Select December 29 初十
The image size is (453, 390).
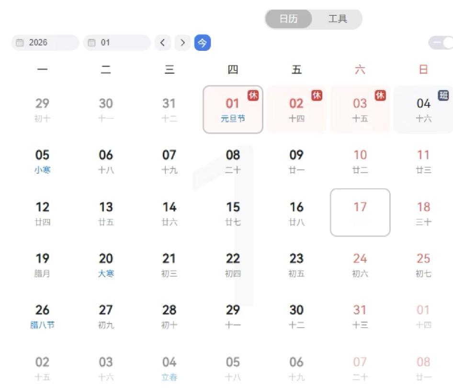(42, 109)
